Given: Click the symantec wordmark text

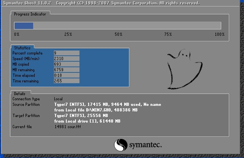Looking at the screenshot, I should click(x=145, y=145).
